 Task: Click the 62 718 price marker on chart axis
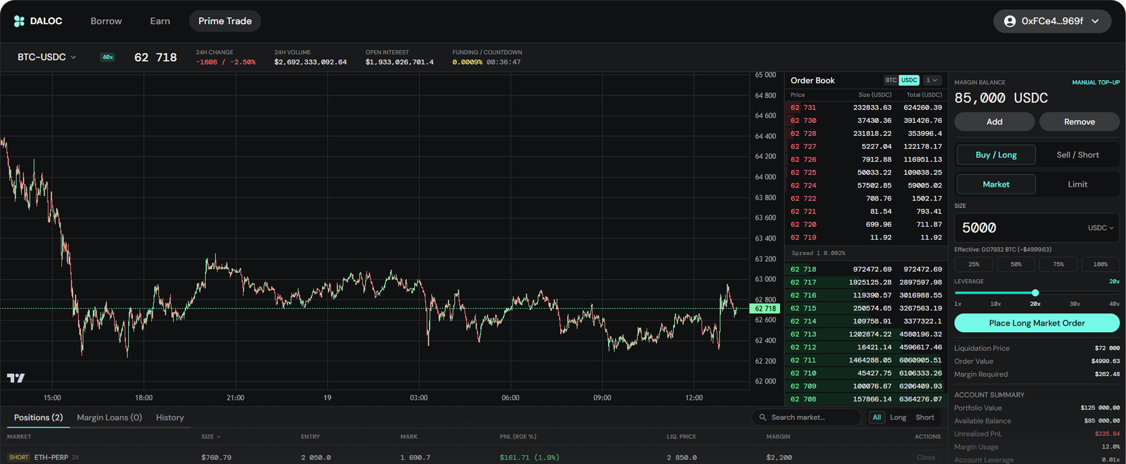[x=765, y=309]
